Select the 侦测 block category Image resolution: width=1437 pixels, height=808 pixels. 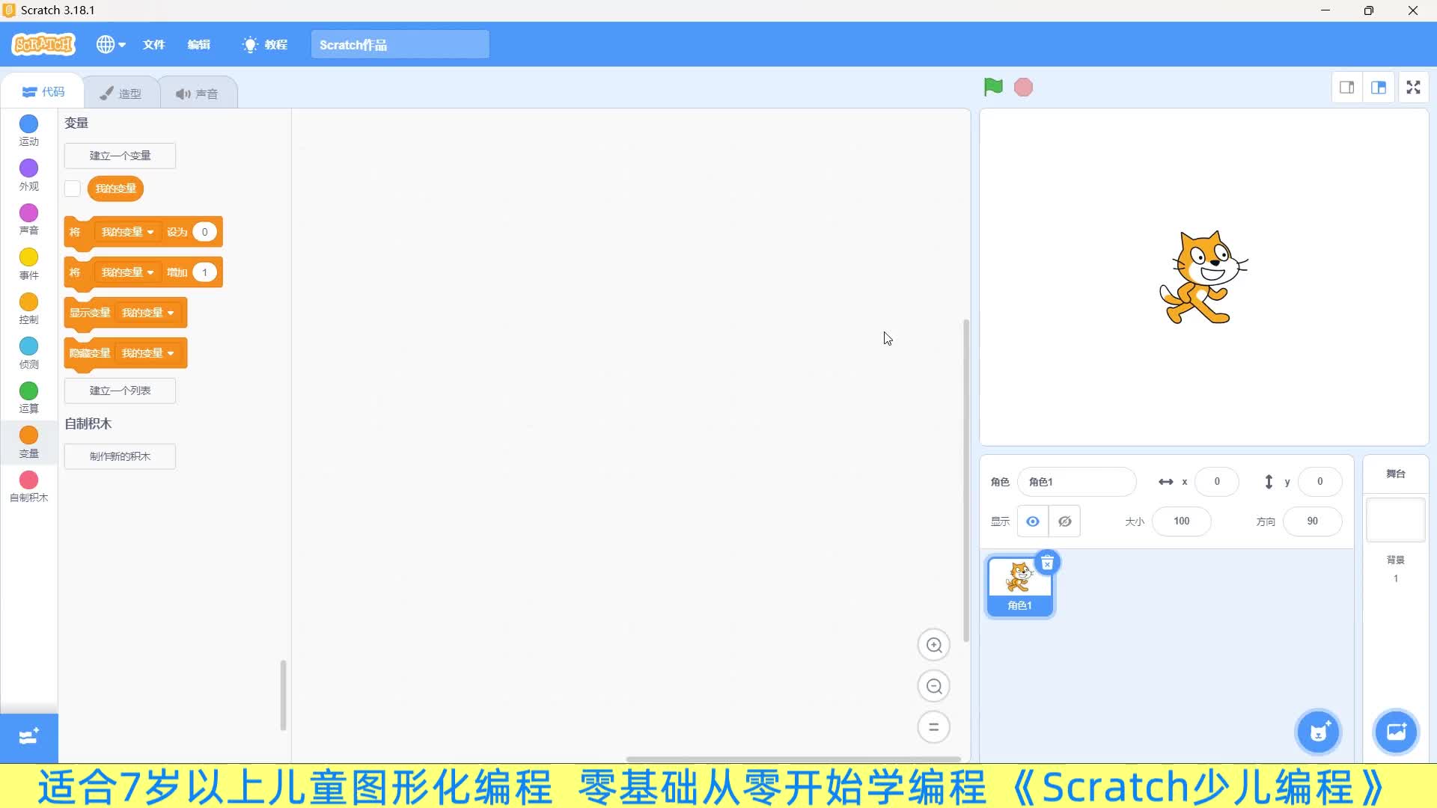(28, 353)
